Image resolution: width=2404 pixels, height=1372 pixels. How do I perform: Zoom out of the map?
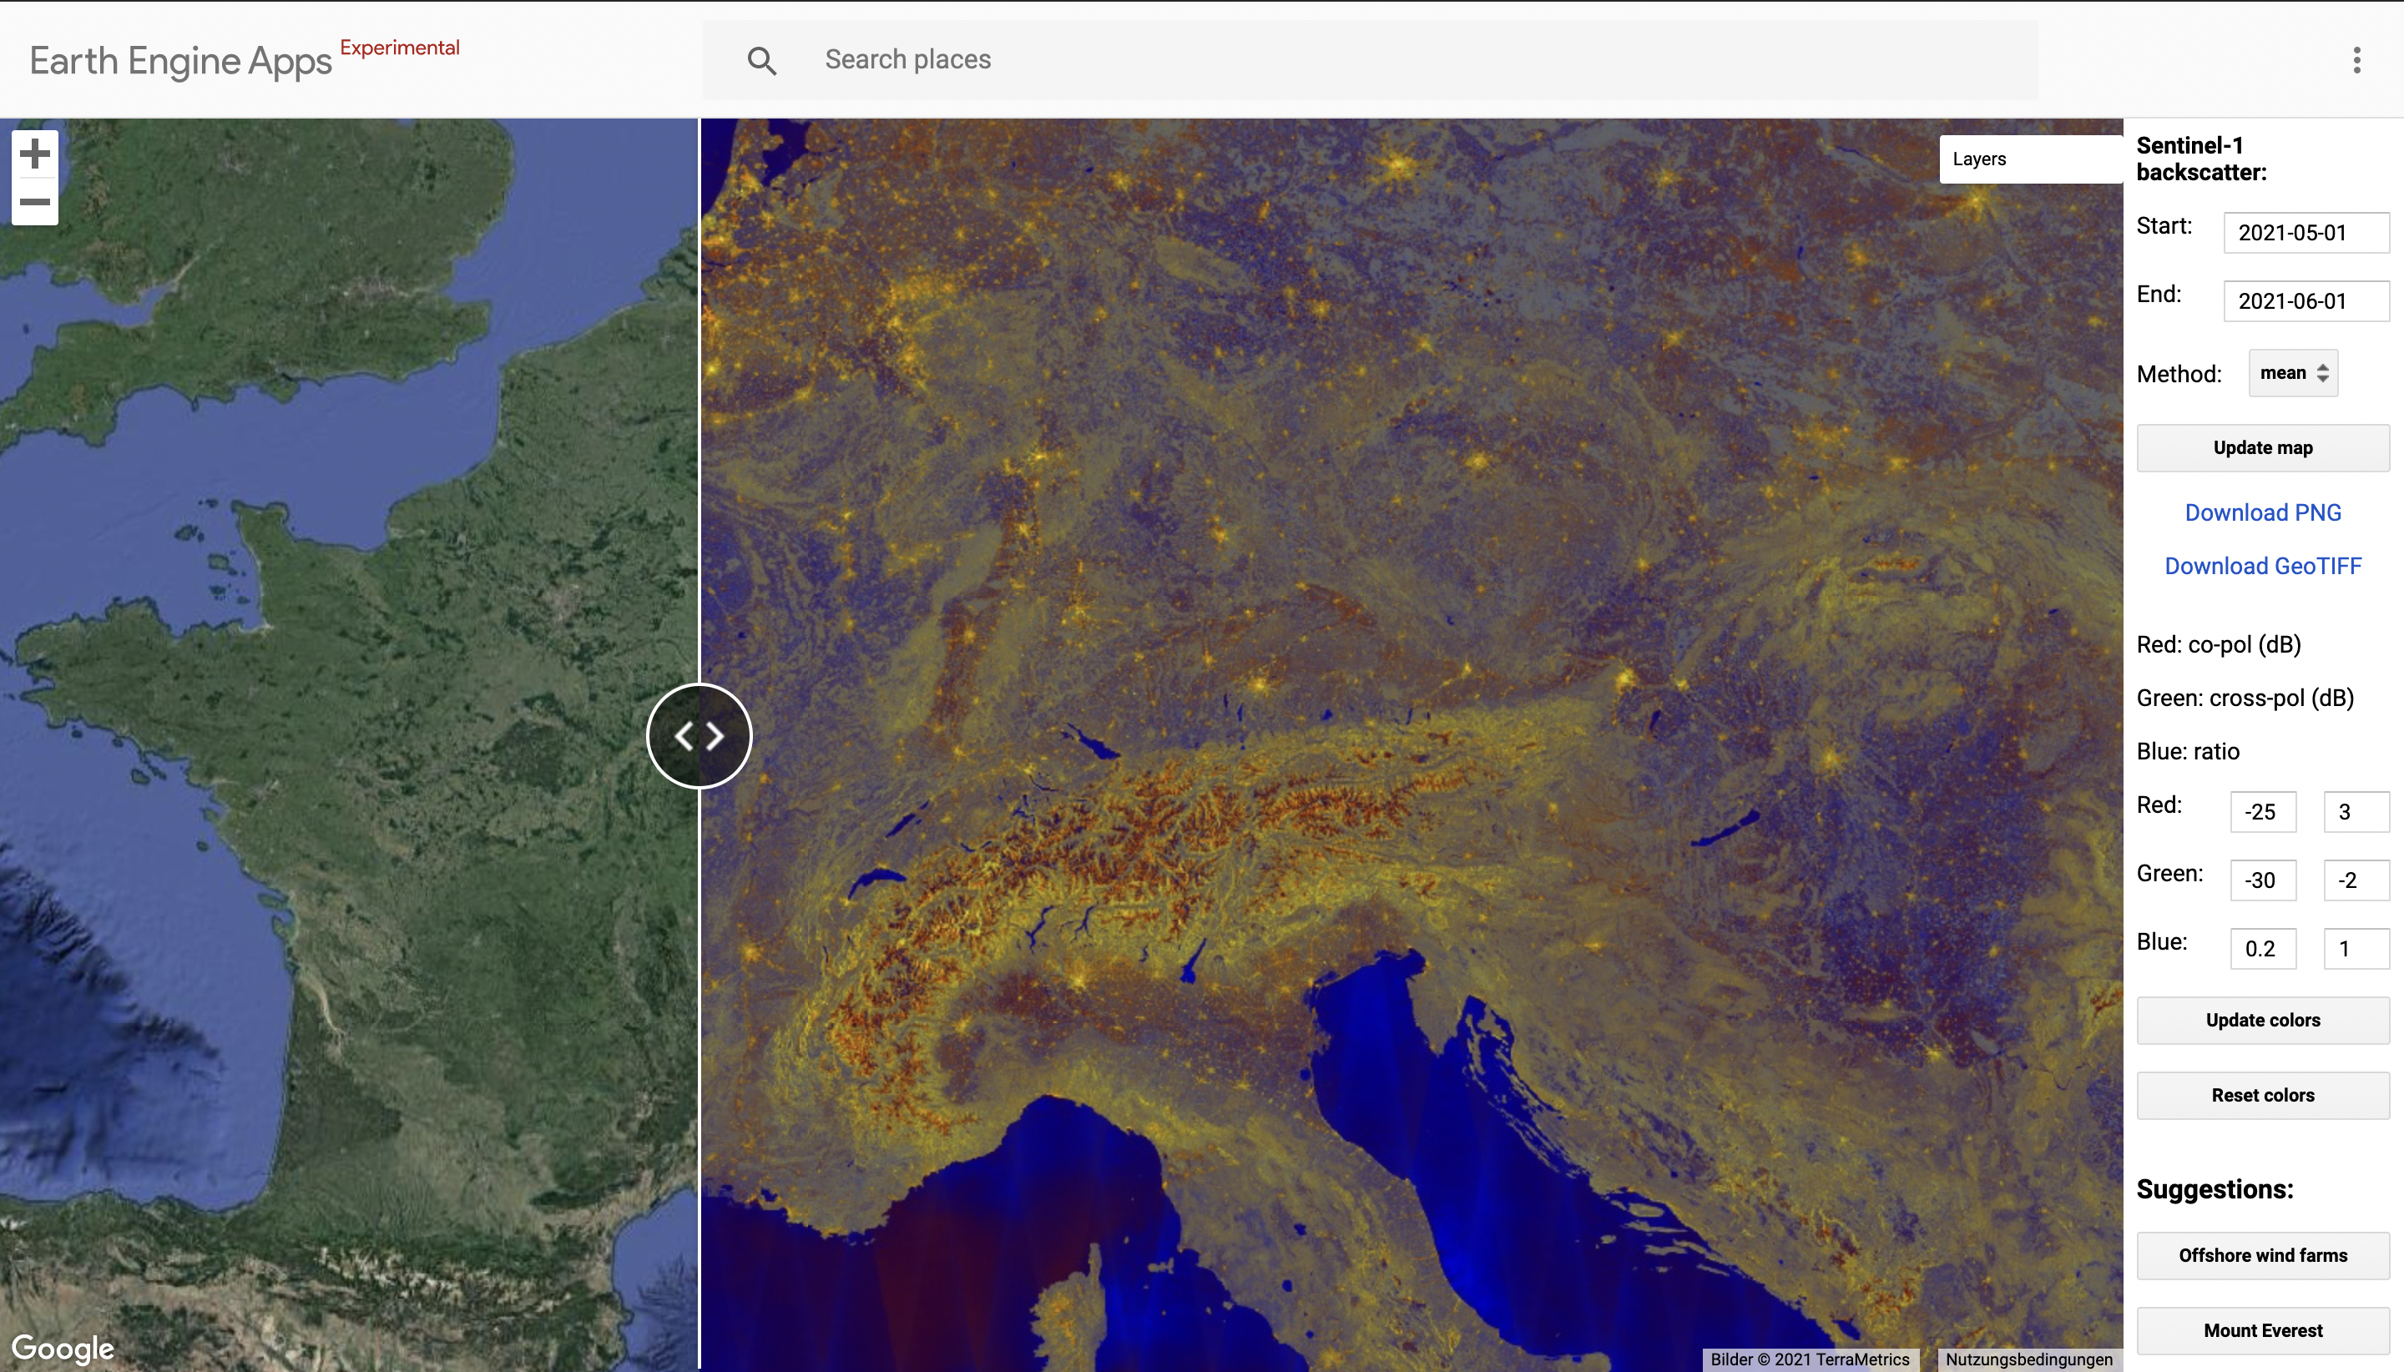point(35,202)
